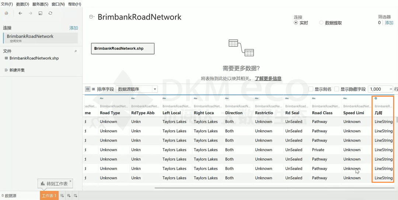Select the 数据提取 extract radio button
Image resolution: width=398 pixels, height=200 pixels.
[321, 23]
